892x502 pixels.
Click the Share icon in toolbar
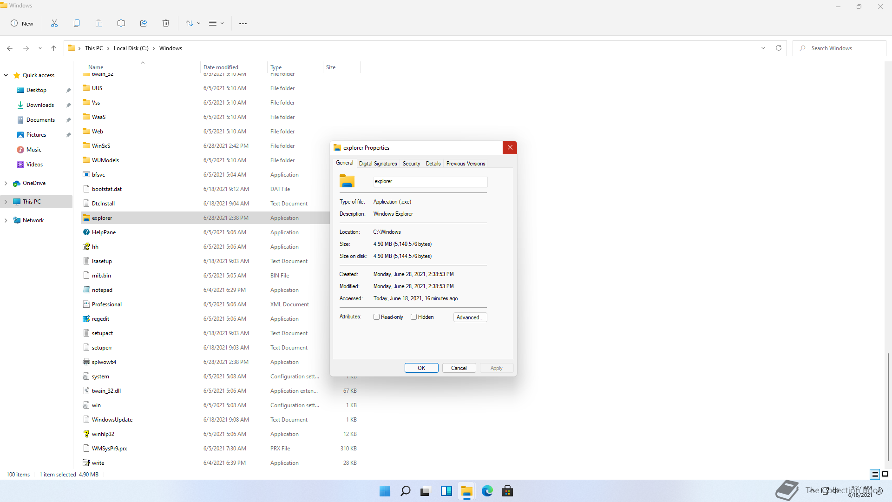(144, 23)
